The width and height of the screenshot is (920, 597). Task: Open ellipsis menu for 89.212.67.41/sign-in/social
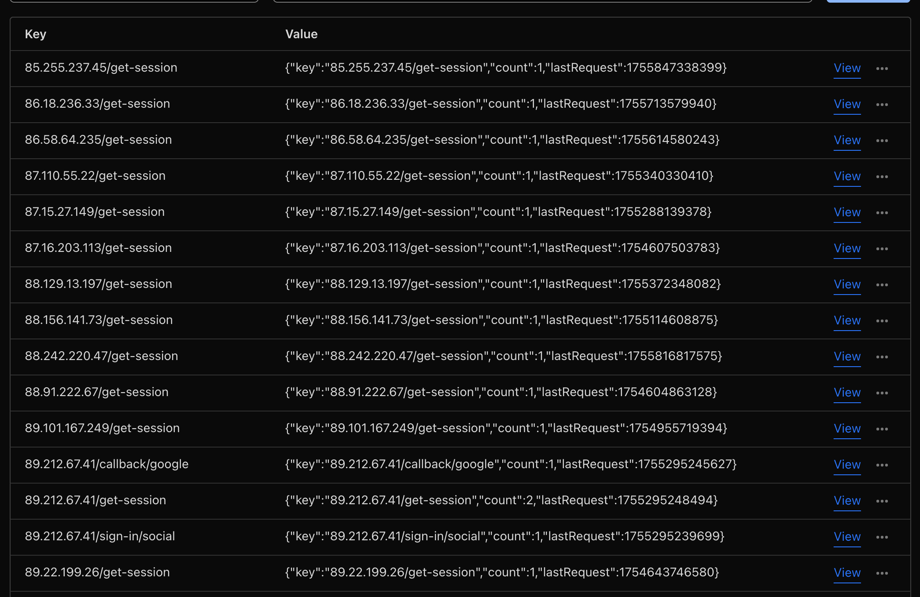click(x=882, y=537)
